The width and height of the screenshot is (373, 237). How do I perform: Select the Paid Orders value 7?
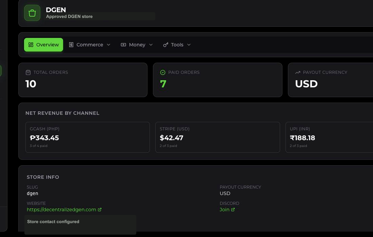[163, 84]
